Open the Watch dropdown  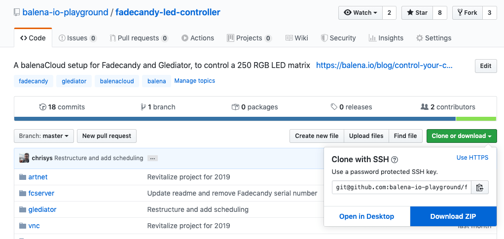360,13
